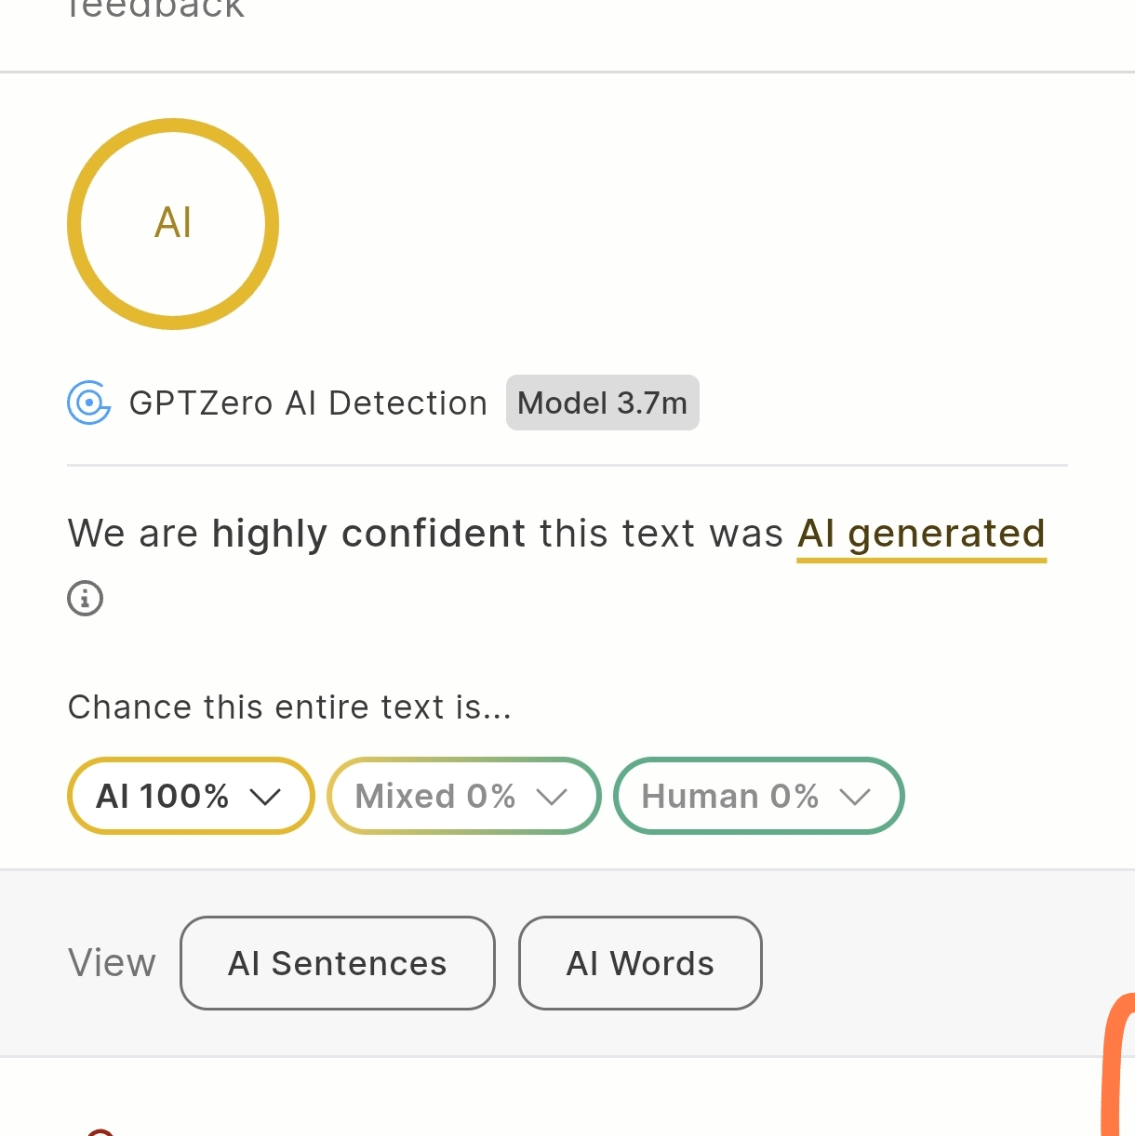Open the underlined "AI generated" link
Screen dimensions: 1135x1136
921,535
